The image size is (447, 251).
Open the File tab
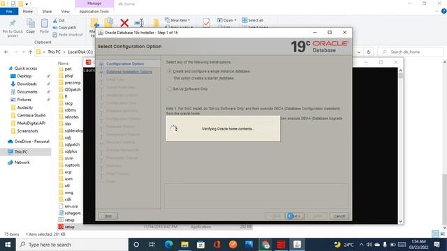[9, 11]
